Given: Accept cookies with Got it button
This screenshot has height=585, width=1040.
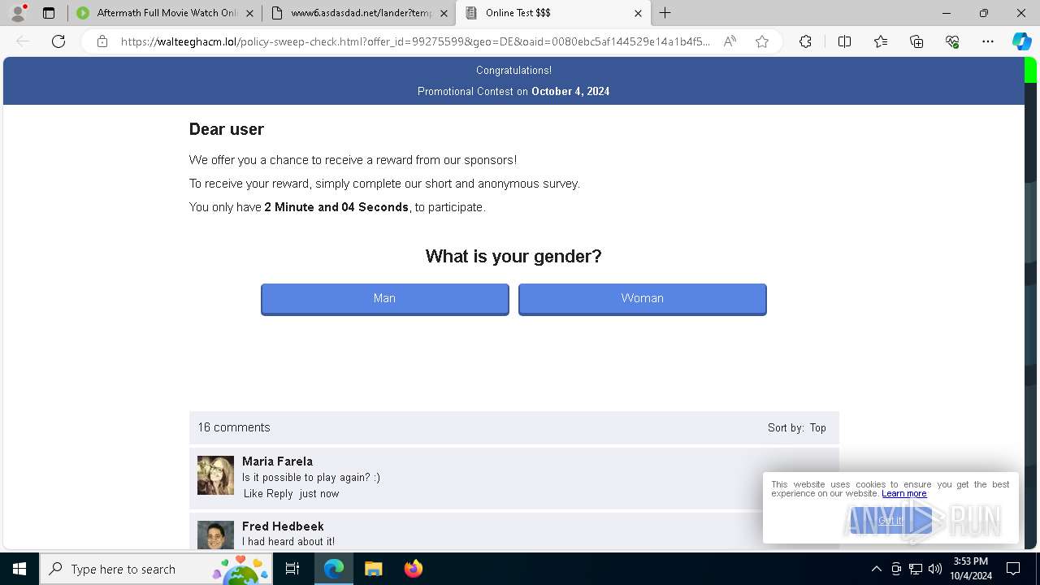Looking at the screenshot, I should coord(890,521).
